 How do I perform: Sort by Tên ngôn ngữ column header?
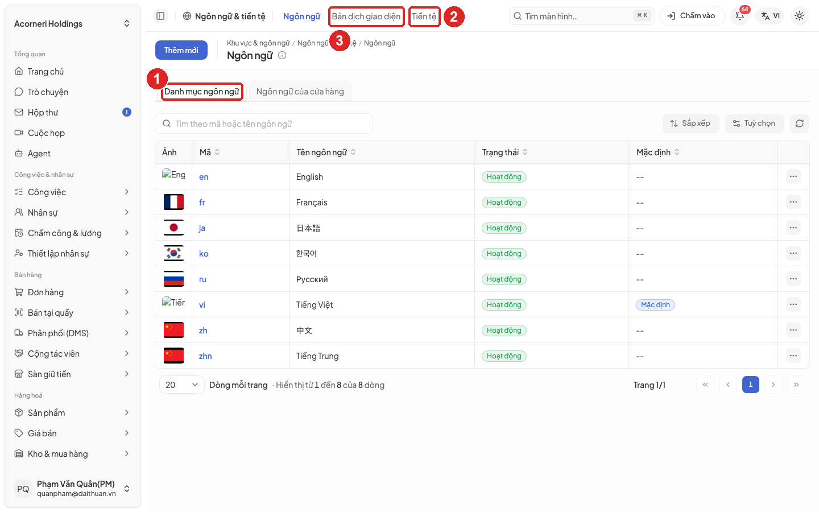pyautogui.click(x=326, y=152)
